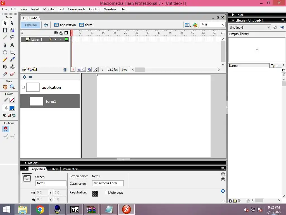Open the Edit Symbols dropdown icon
286x215 pixels.
tap(195, 25)
